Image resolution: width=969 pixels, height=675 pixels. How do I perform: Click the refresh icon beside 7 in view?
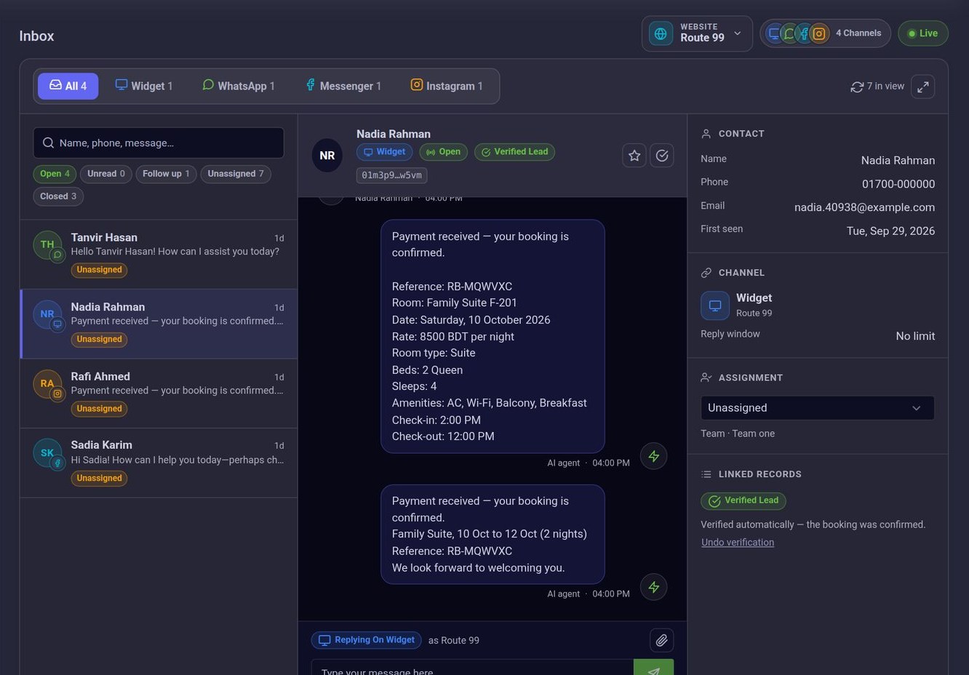[x=857, y=87]
